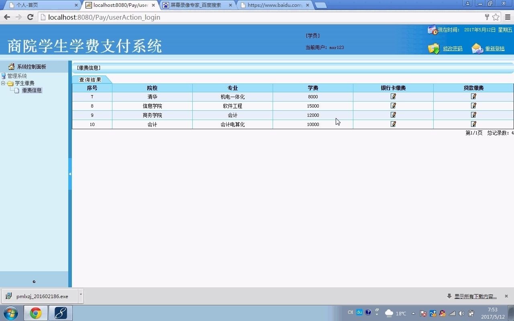Click the 专业 column header

coord(233,88)
